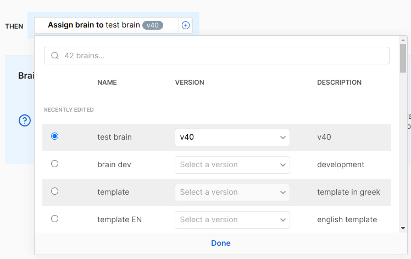
Task: Open version dropdown for template row
Action: (x=232, y=192)
